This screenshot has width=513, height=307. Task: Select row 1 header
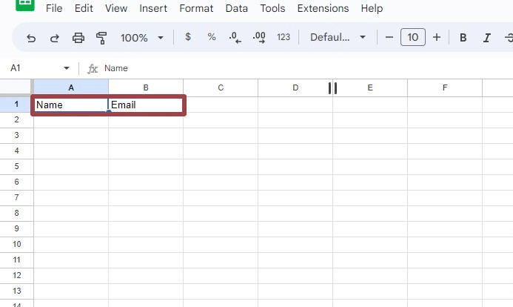(x=16, y=105)
